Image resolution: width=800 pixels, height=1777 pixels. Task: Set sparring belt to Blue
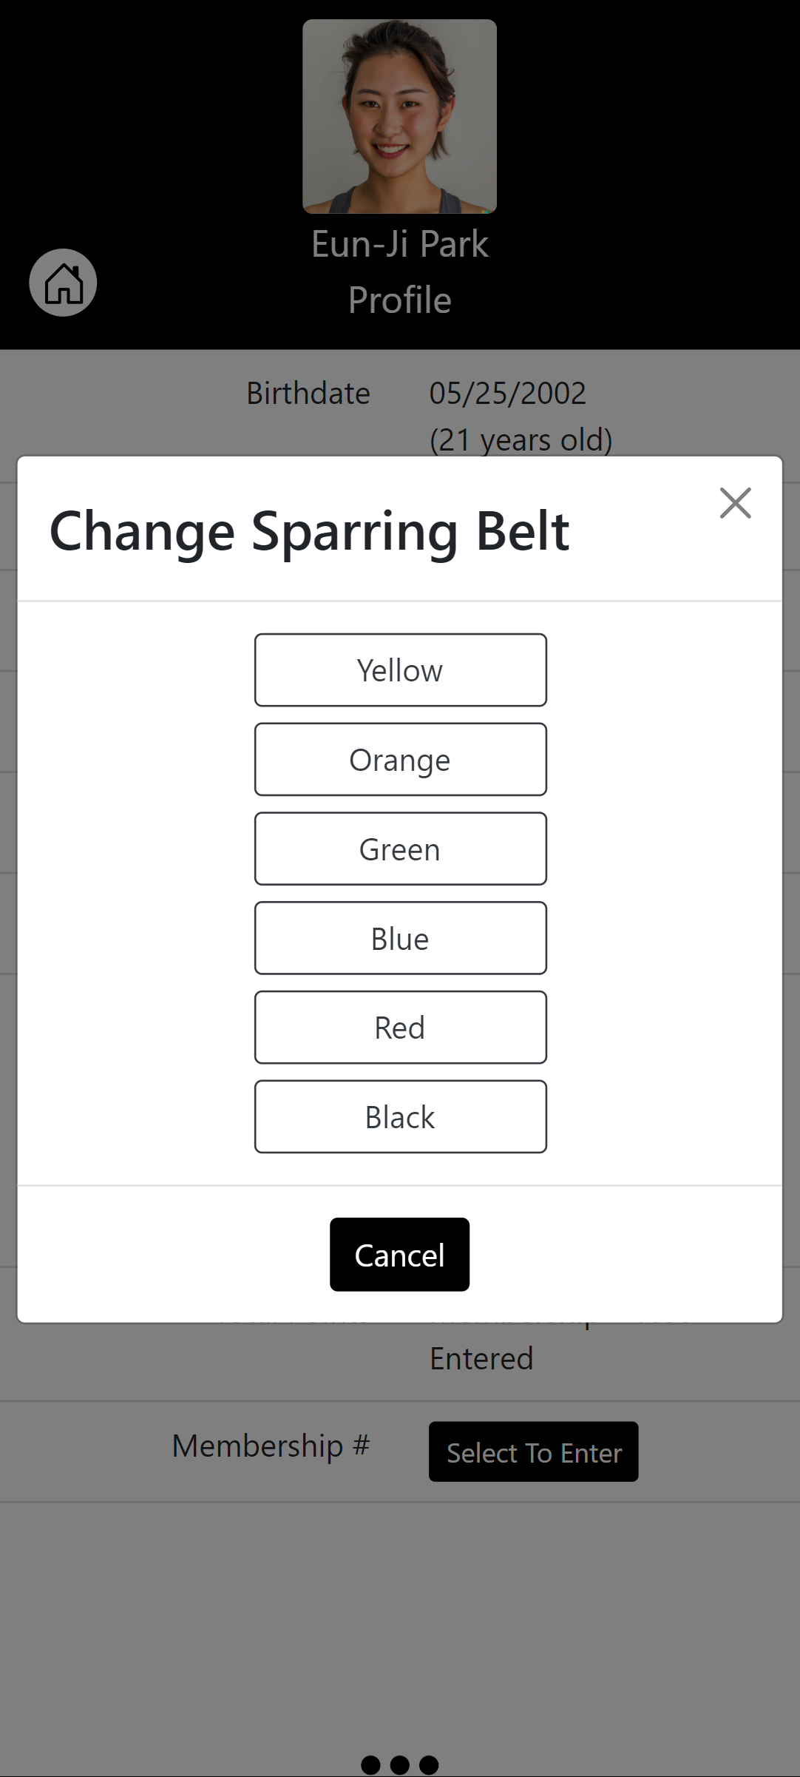[x=400, y=938]
